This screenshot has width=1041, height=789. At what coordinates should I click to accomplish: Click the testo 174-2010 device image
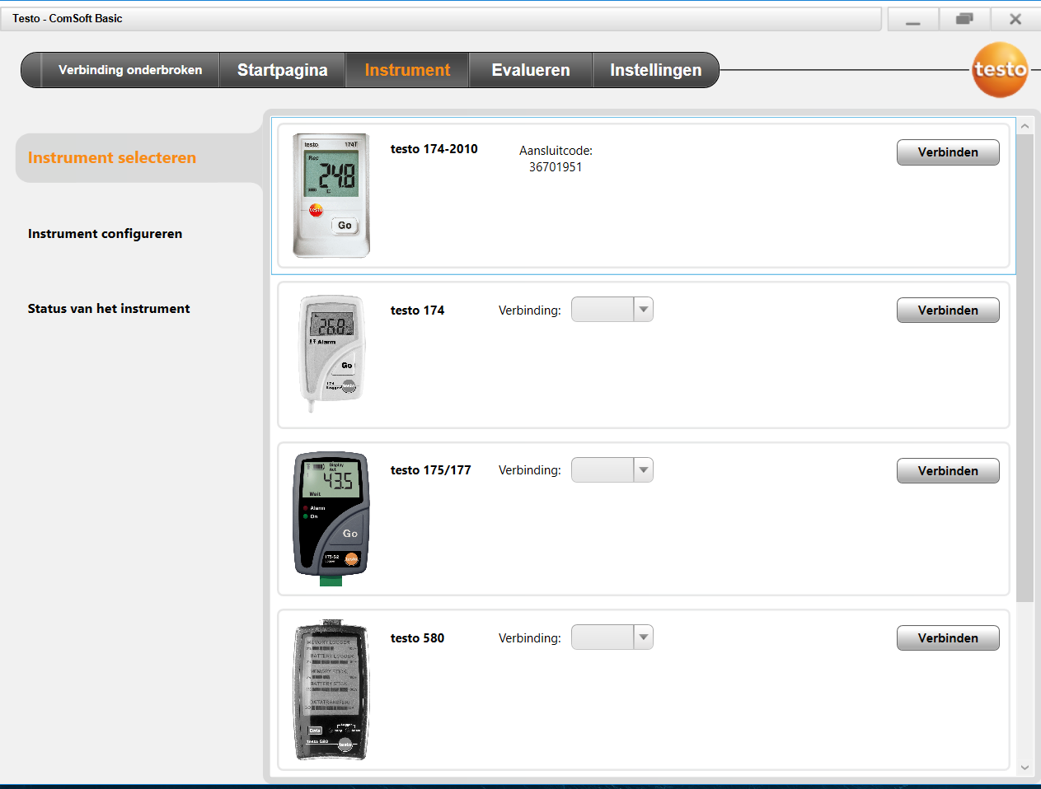[x=331, y=195]
